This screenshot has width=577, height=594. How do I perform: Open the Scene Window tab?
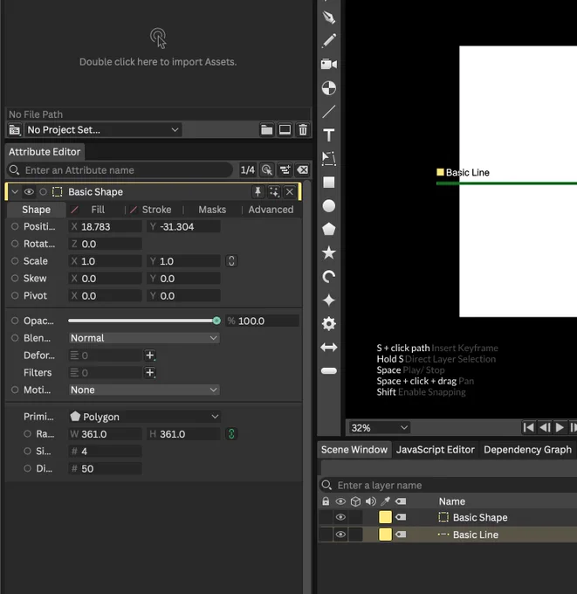pos(354,450)
